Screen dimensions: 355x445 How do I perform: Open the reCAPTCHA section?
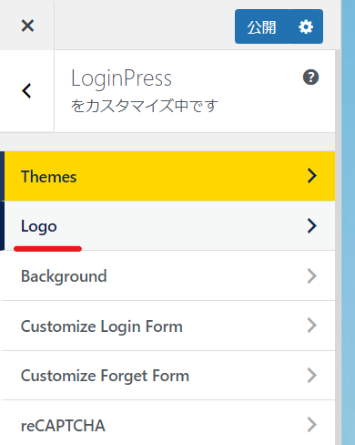[167, 424]
